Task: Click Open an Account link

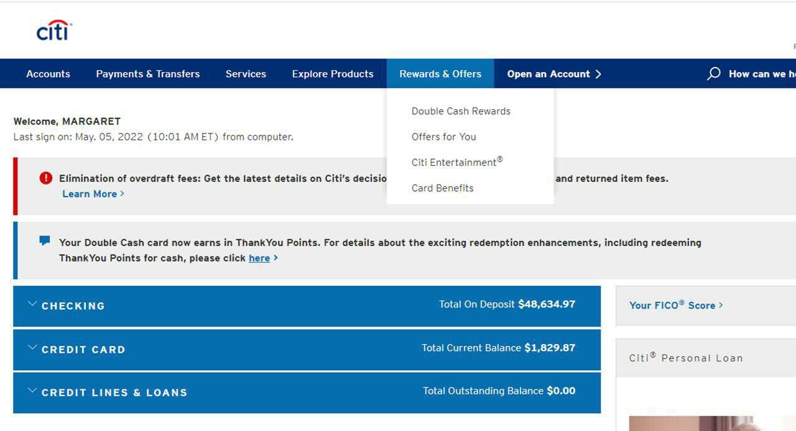Action: pyautogui.click(x=554, y=74)
